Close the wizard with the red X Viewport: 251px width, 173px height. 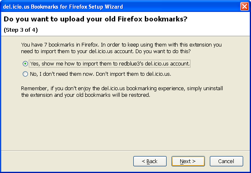pyautogui.click(x=244, y=7)
